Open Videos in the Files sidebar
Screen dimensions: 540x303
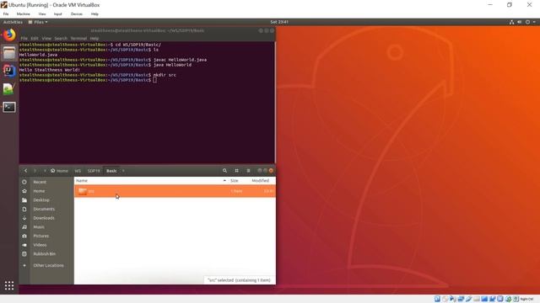point(40,245)
